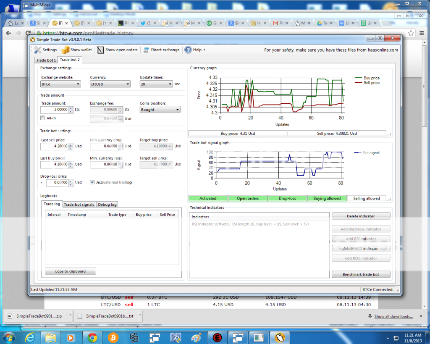This screenshot has width=430, height=344.
Task: Open the Currency dropdown showing LtcUsd
Action: [x=110, y=84]
